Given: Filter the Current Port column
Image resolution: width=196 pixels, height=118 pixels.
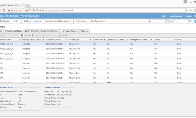Looking at the screenshot, I should (x=90, y=40).
